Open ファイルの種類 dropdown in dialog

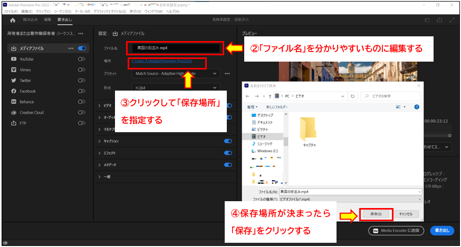tap(350, 199)
